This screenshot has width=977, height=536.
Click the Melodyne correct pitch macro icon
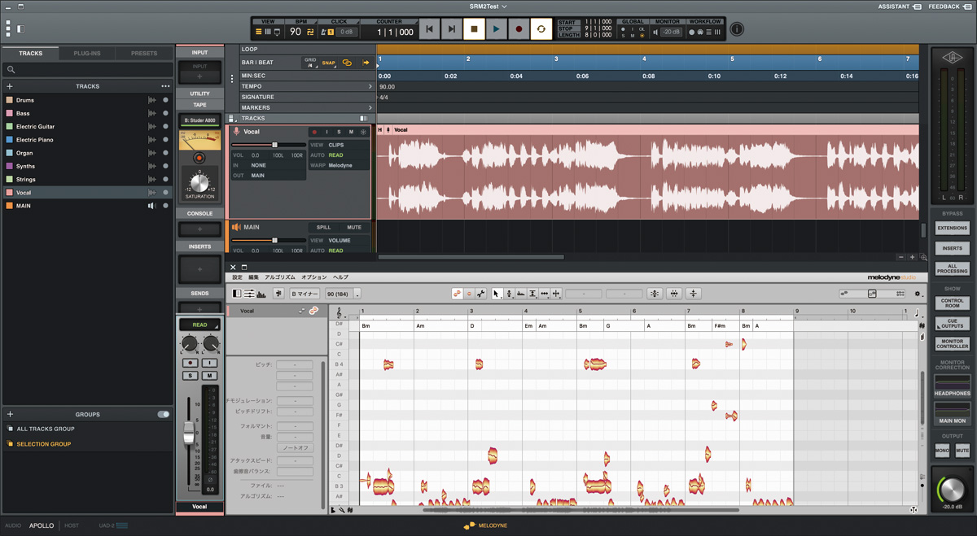(x=654, y=294)
